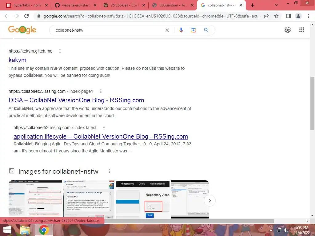Image resolution: width=315 pixels, height=236 pixels.
Task: Close the hypertabs - npm tab
Action: click(x=46, y=6)
